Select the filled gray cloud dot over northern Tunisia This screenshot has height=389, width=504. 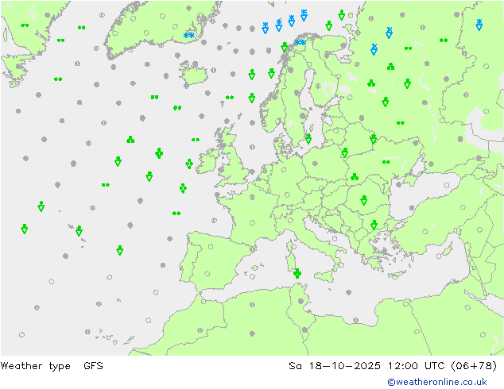point(300,301)
